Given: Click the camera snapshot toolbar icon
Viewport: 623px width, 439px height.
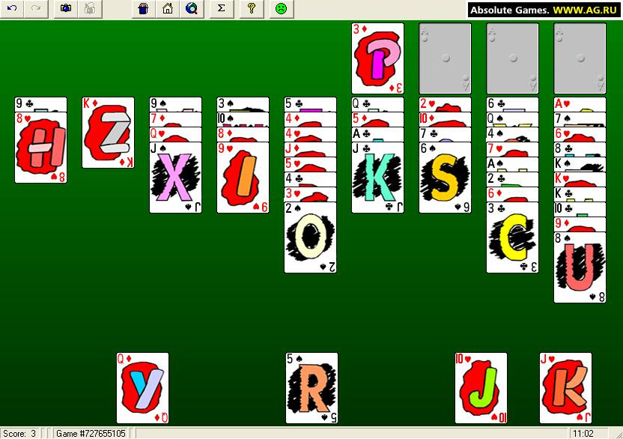Looking at the screenshot, I should [66, 9].
